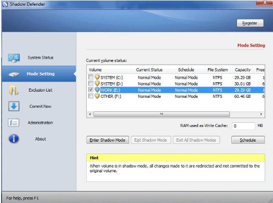Click the Mode Setting drive icon
Image resolution: width=273 pixels, height=203 pixels.
(x=14, y=74)
